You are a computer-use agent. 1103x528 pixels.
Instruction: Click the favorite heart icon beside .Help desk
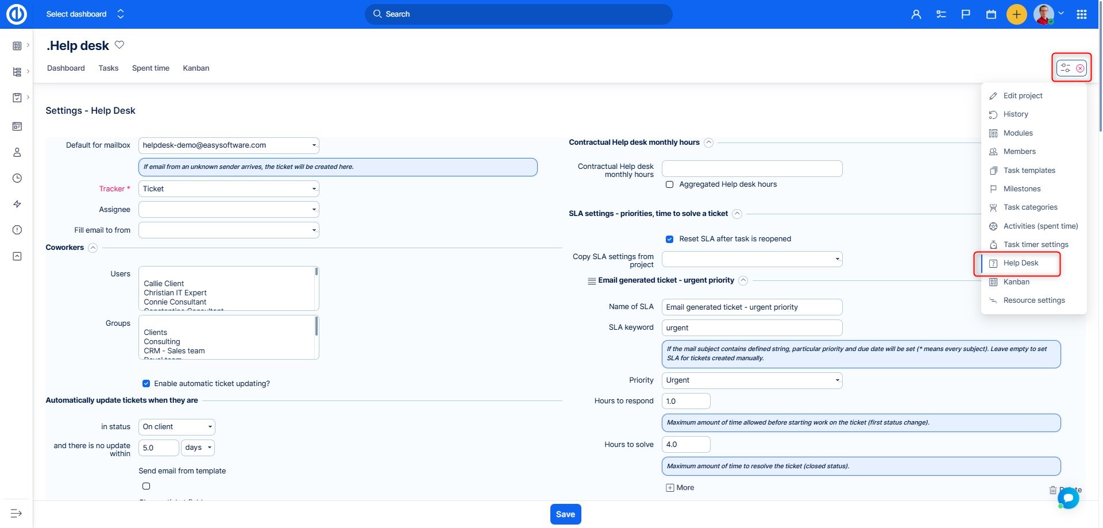point(119,45)
